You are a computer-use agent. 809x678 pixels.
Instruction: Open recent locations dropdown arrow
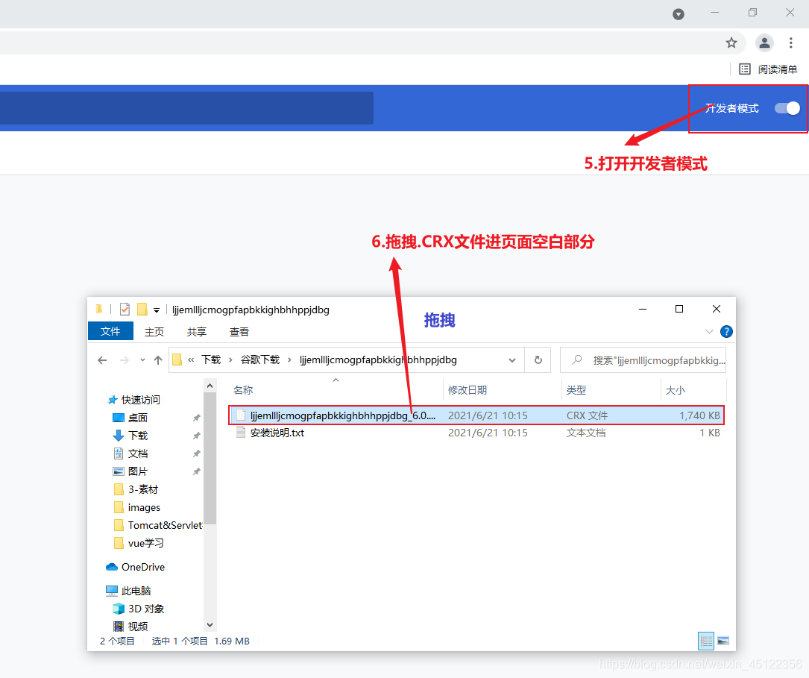(142, 360)
